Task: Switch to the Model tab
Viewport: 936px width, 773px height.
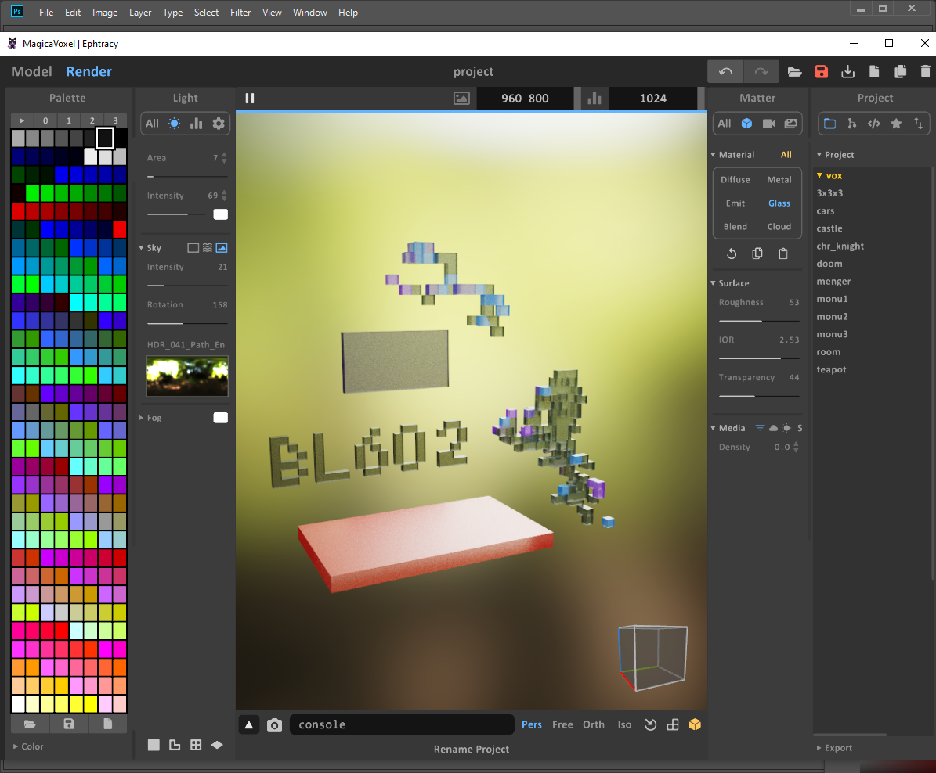Action: pyautogui.click(x=31, y=72)
